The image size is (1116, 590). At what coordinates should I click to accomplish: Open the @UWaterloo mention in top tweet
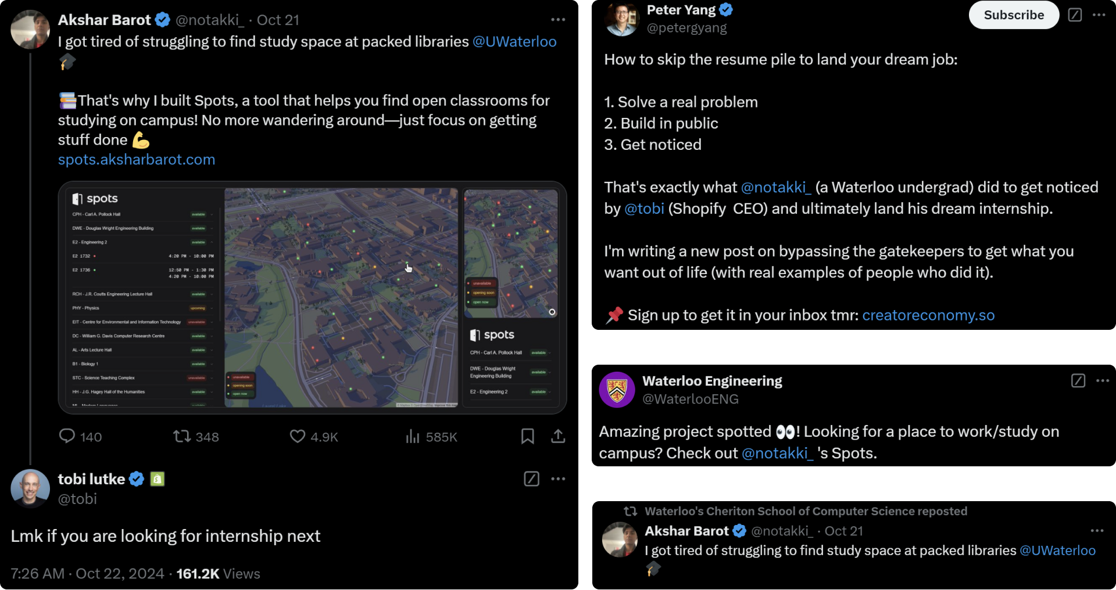pyautogui.click(x=514, y=42)
